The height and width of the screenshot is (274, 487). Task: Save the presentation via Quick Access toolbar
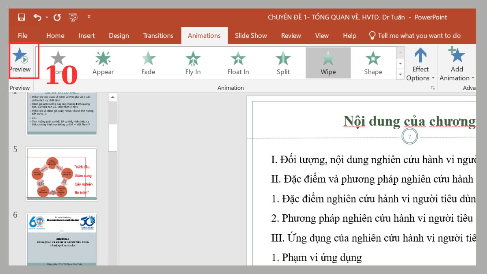[x=21, y=17]
